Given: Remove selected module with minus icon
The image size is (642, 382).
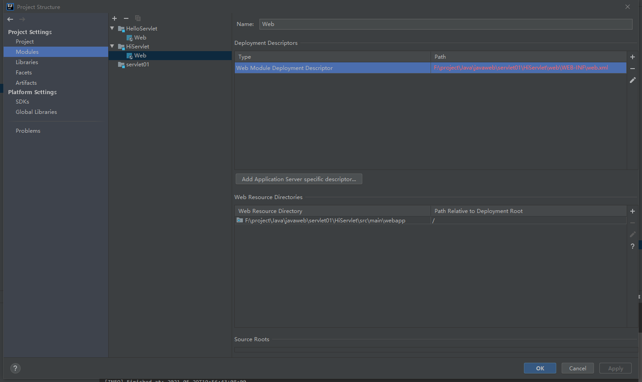Looking at the screenshot, I should point(126,18).
